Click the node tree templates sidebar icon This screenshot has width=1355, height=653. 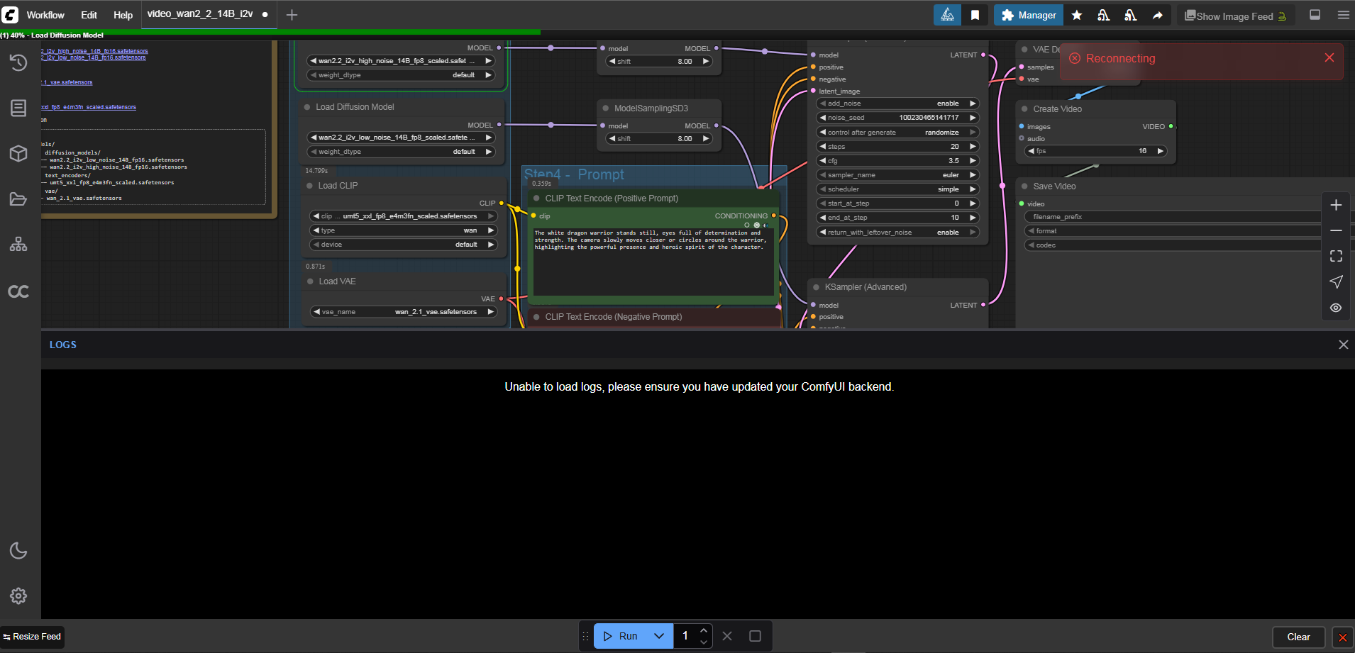[x=18, y=245]
